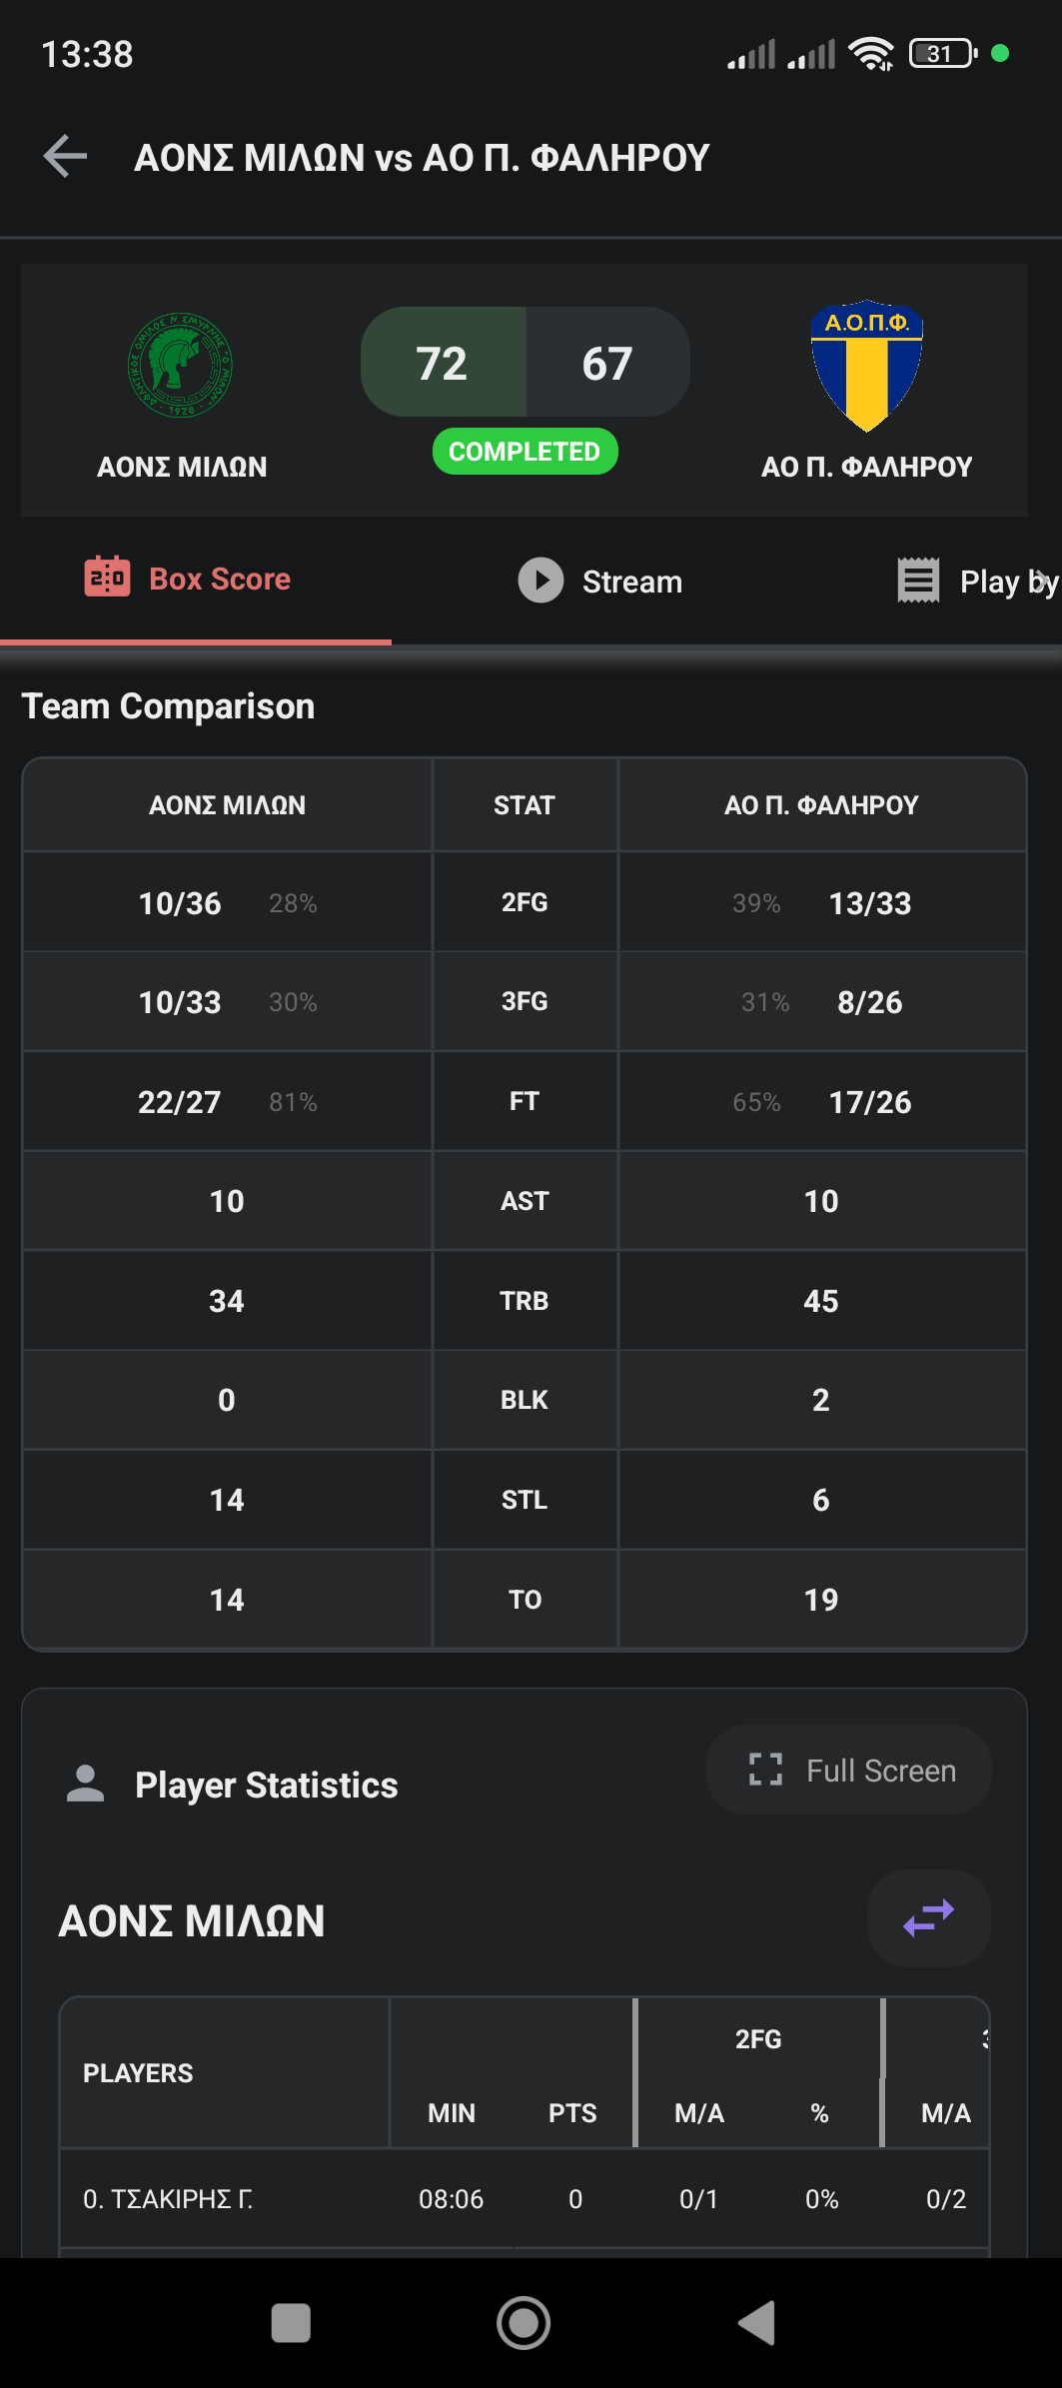Viewport: 1062px width, 2388px height.
Task: Switch to the Stream tab
Action: click(x=600, y=582)
